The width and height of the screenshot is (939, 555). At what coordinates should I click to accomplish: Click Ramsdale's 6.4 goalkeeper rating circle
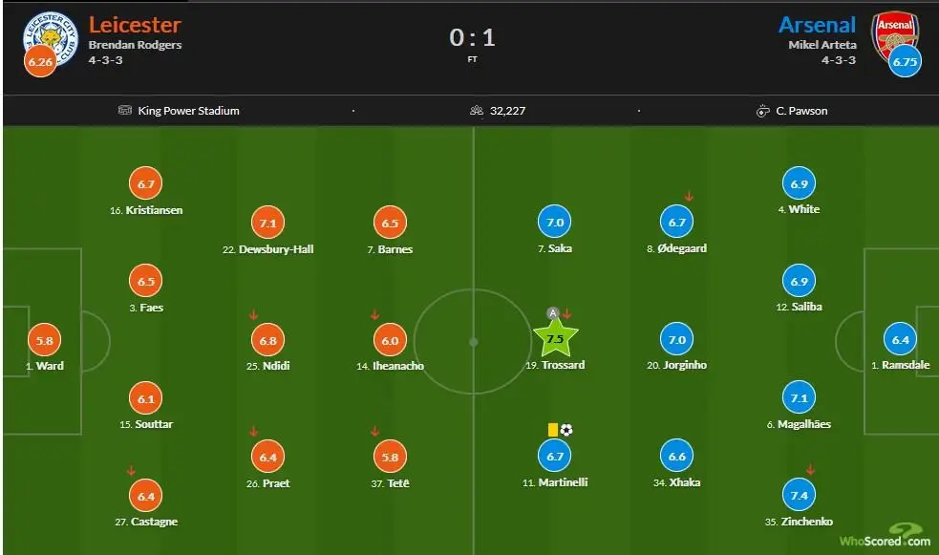tap(901, 339)
